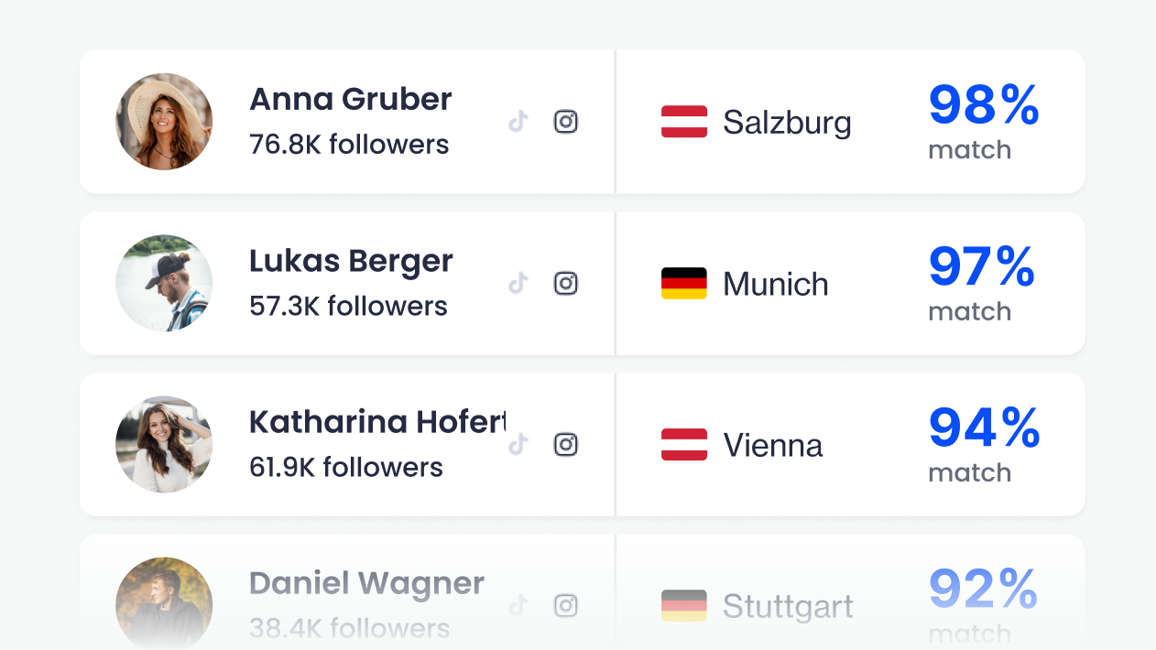Select the 98% match score
This screenshot has width=1156, height=650.
pyautogui.click(x=984, y=105)
